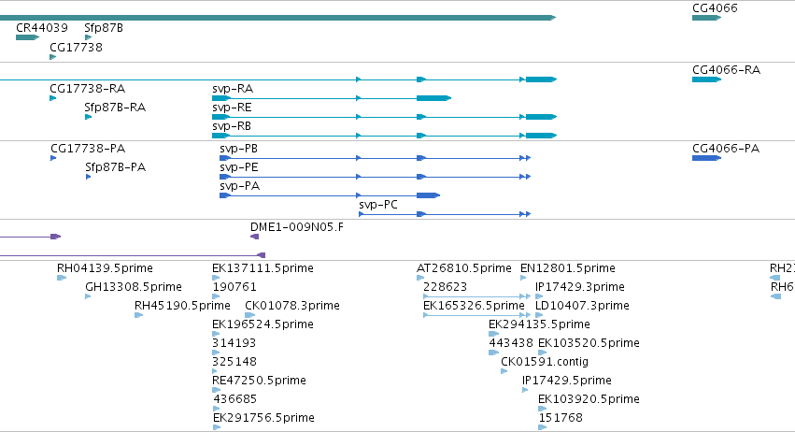Click the CG4066-PA blue arrow bar
This screenshot has height=432, width=795.
click(706, 158)
